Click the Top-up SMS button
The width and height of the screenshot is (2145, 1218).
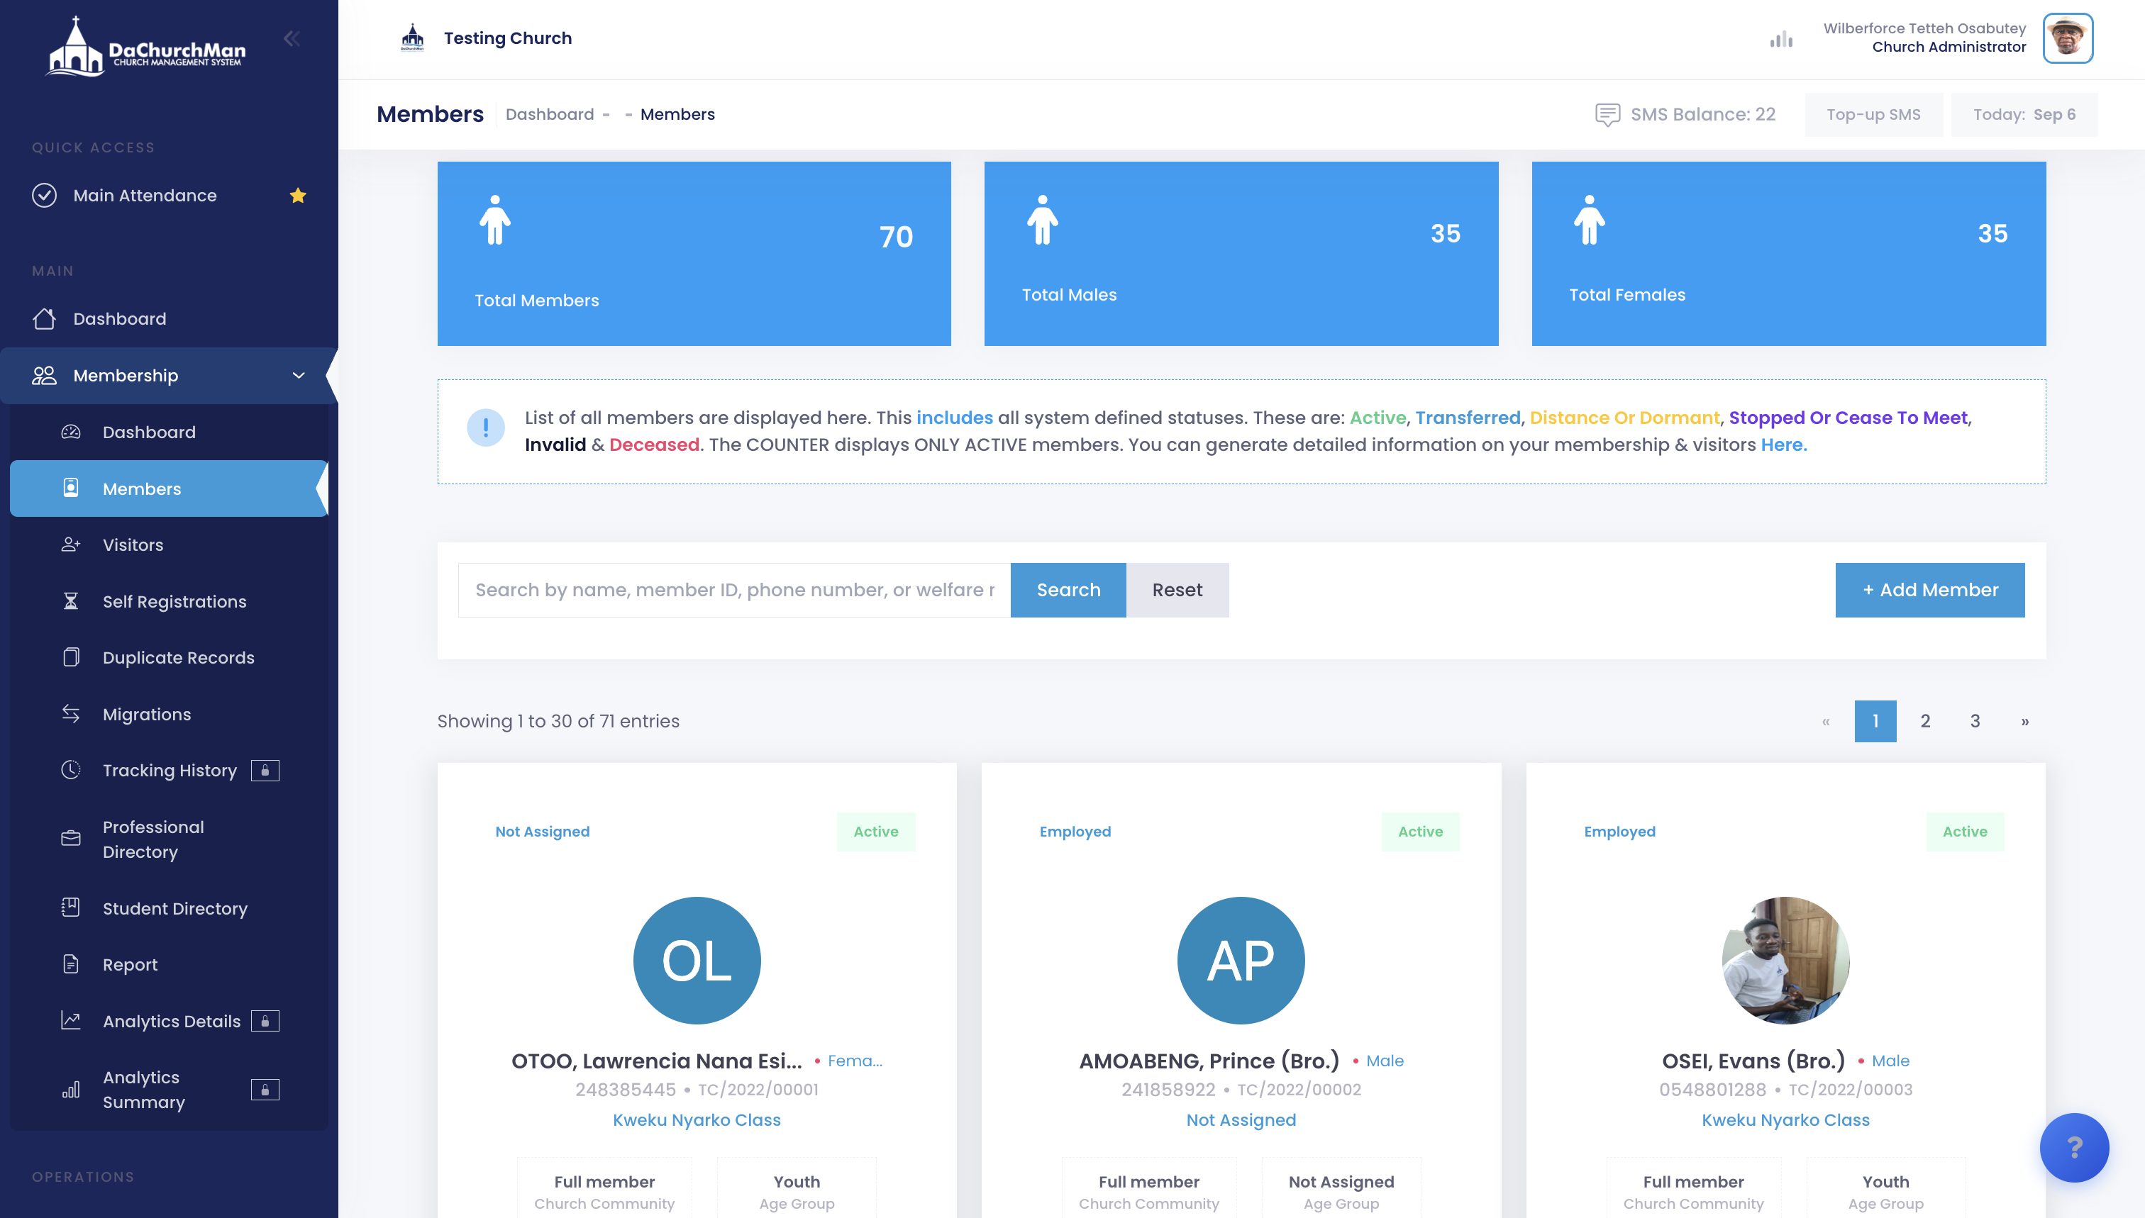(1873, 115)
